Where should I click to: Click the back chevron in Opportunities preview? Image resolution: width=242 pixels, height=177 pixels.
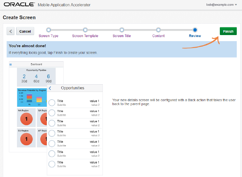click(x=50, y=88)
